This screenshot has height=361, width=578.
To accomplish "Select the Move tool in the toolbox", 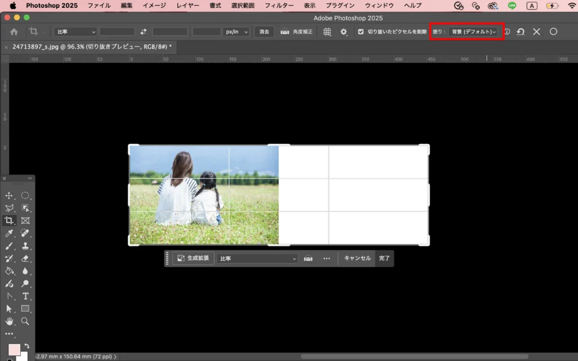I will (x=9, y=196).
